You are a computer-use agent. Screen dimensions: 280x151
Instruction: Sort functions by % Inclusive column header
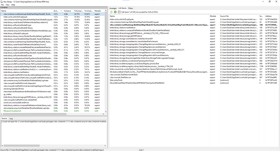pos(89,11)
